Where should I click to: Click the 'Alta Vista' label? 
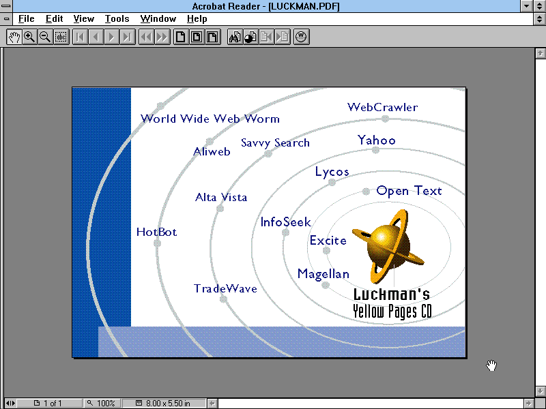coord(221,197)
